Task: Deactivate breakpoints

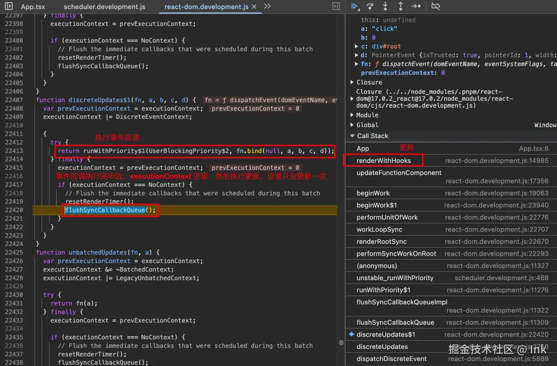Action: coord(435,7)
